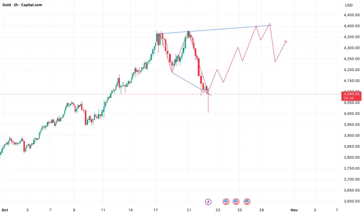The width and height of the screenshot is (363, 214).
Task: Click the Oct label on time axis
Action: pyautogui.click(x=5, y=210)
